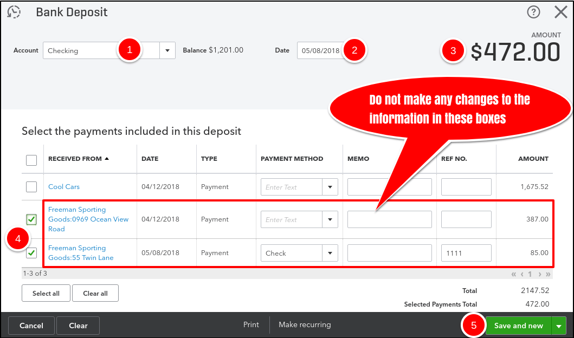Go to the next page arrow
574x338 pixels.
click(x=539, y=274)
